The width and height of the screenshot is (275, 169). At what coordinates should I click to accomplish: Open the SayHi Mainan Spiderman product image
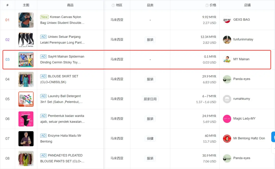(x=26, y=60)
